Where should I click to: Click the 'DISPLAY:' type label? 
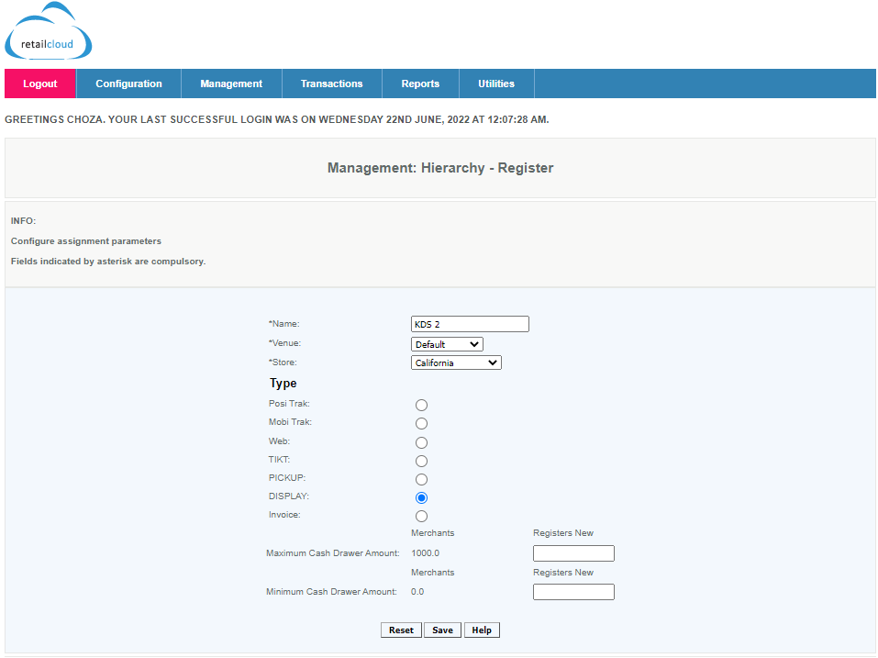click(288, 496)
